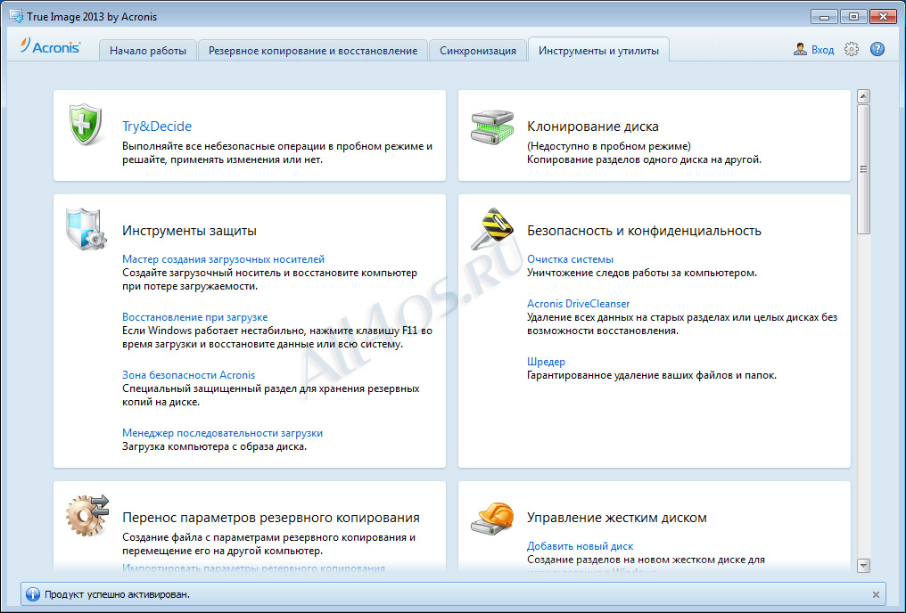Click the scrollbar up arrow
The width and height of the screenshot is (906, 613).
pos(863,96)
